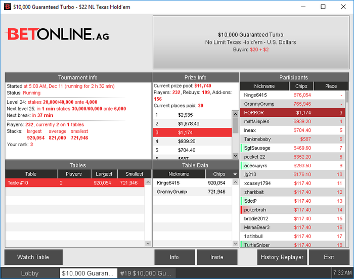Viewport: 354px width, 279px height.
Task: Select 4th place $939.20 prize row
Action: (192, 142)
